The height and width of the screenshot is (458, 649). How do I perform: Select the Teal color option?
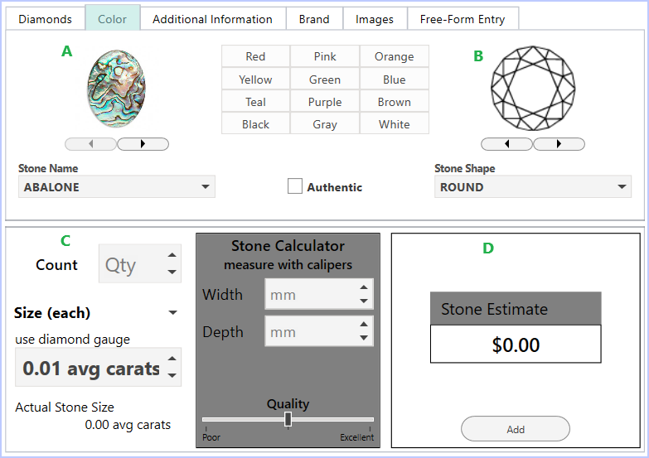click(x=255, y=102)
